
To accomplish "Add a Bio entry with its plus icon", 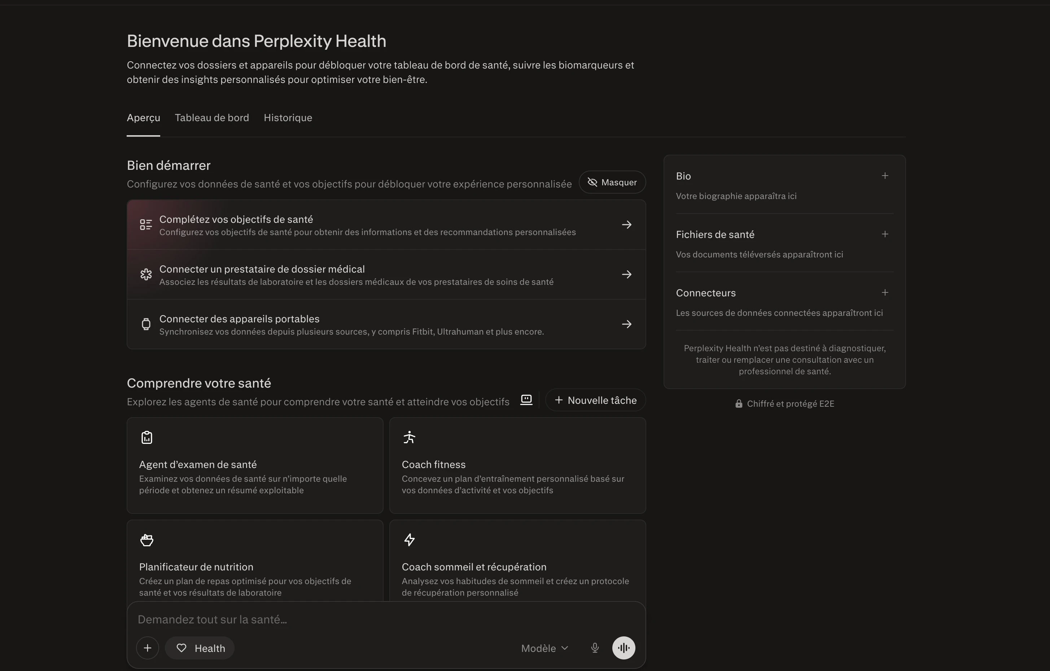I will click(x=885, y=176).
